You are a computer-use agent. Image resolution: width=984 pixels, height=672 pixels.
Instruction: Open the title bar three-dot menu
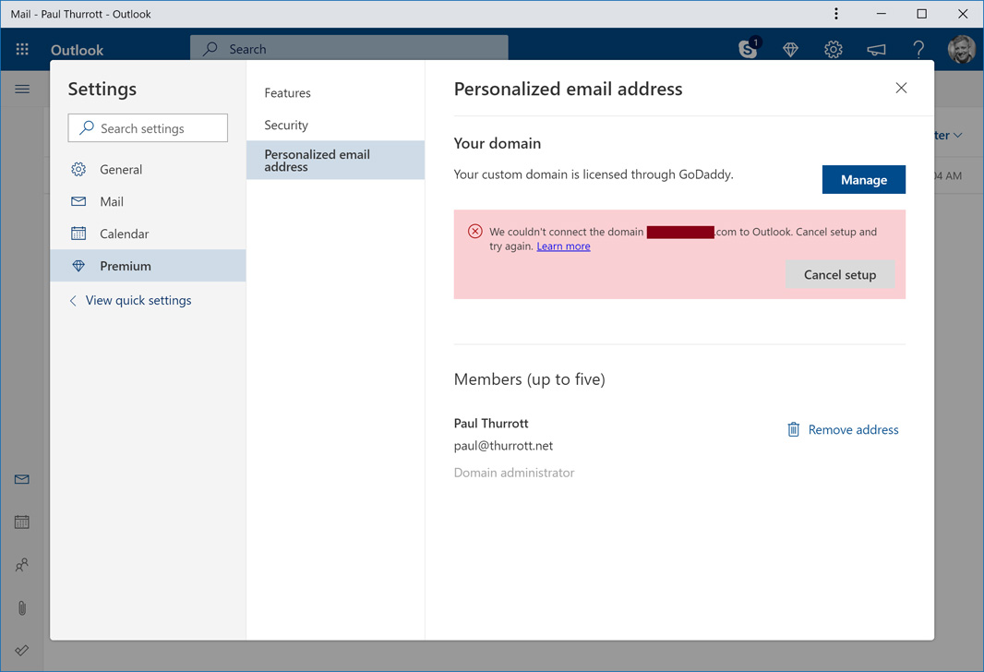click(x=836, y=14)
